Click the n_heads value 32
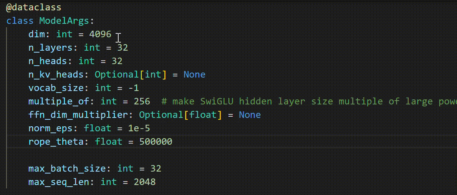The image size is (457, 195). 117,61
